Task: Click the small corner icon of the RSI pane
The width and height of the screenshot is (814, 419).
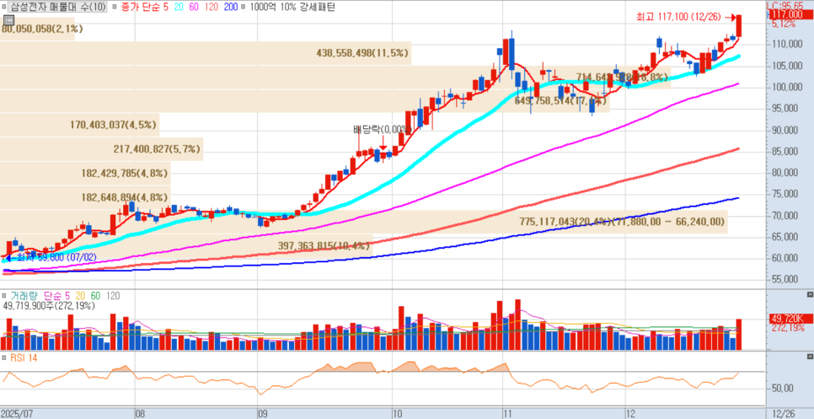Action: pyautogui.click(x=810, y=357)
